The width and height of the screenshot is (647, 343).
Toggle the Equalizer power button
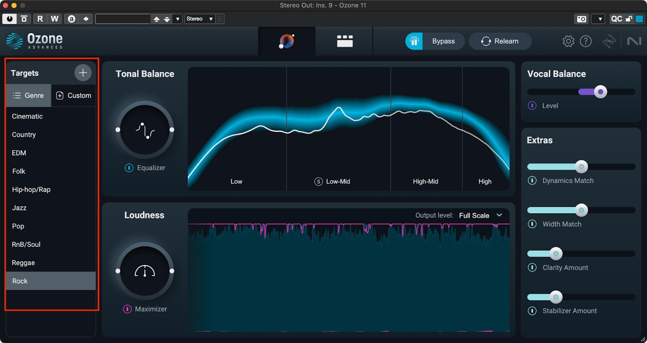tap(129, 168)
